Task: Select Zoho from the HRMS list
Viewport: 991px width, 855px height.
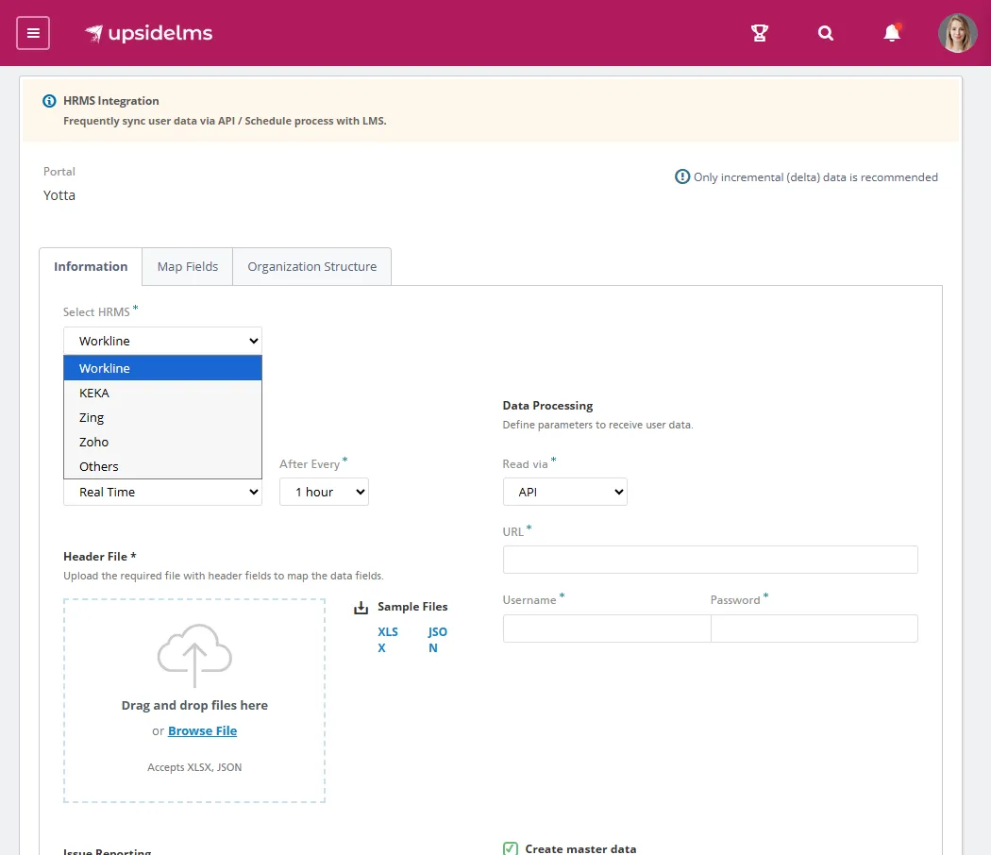Action: click(162, 443)
